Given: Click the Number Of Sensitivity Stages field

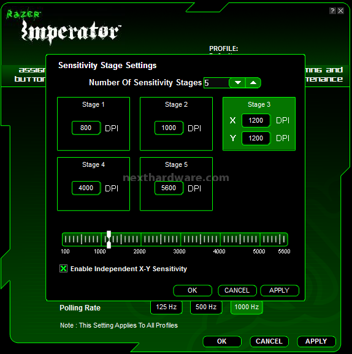Looking at the screenshot, I should point(216,83).
